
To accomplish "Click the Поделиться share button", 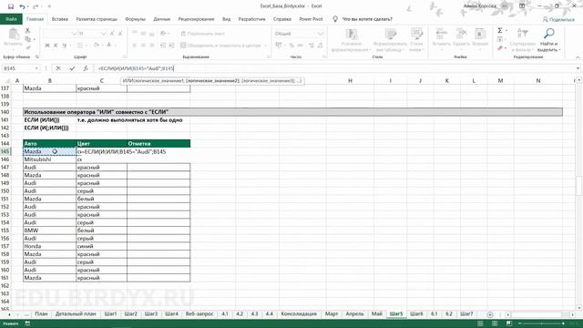I will point(558,19).
